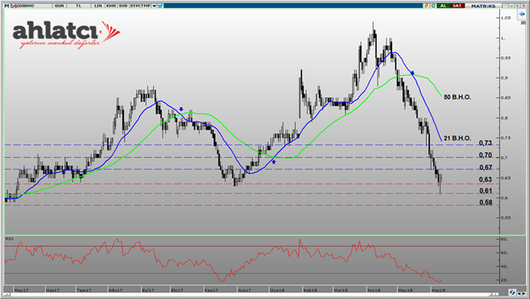Click the lightning bolt icon
The height and width of the screenshot is (299, 530).
coord(427,5)
